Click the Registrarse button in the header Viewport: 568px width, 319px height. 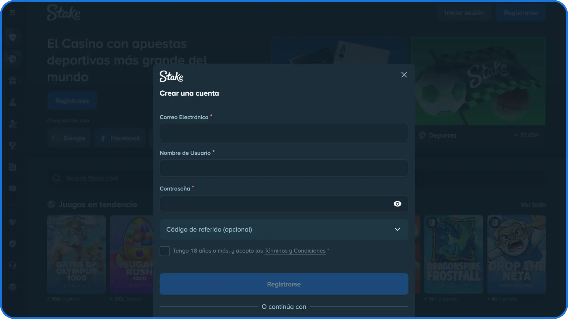coord(521,13)
